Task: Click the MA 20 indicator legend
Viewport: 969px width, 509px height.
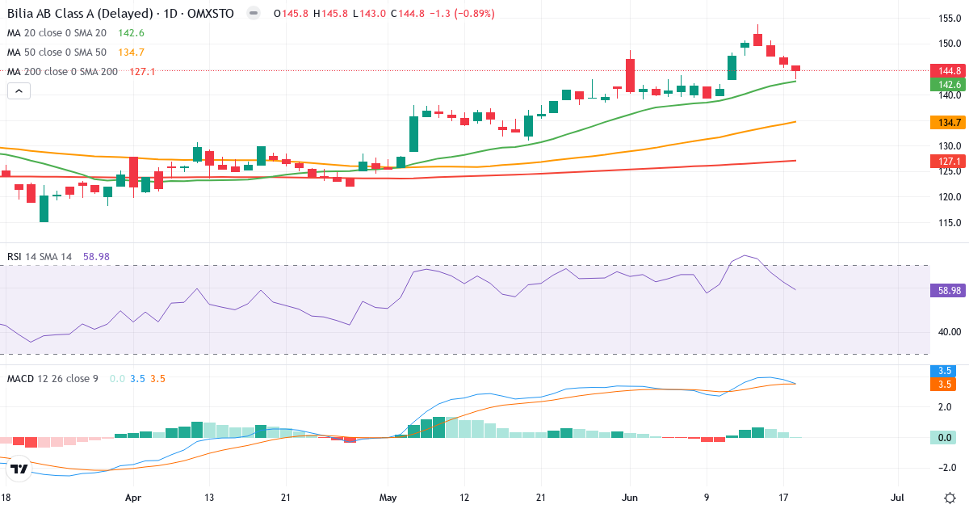Action: (58, 33)
